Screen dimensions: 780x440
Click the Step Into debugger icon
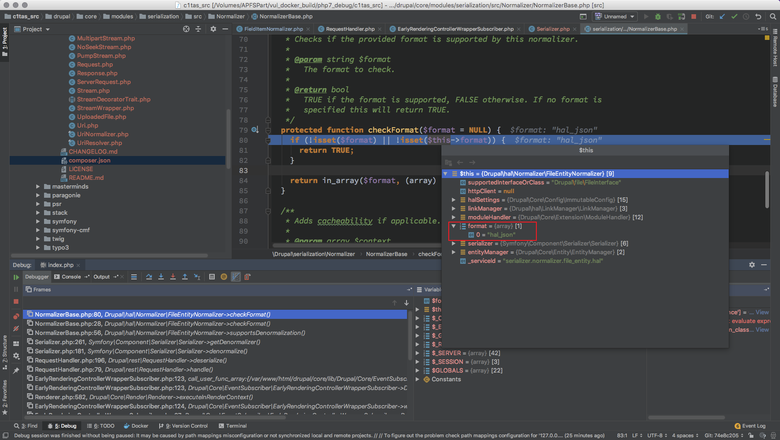[161, 277]
